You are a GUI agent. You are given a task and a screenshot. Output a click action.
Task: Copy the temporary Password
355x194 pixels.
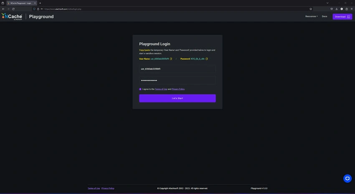pyautogui.click(x=206, y=59)
